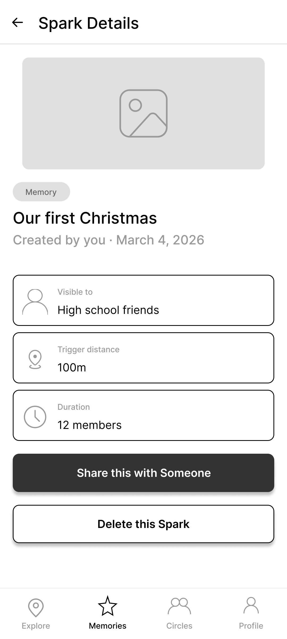The width and height of the screenshot is (287, 639).
Task: Tap the Profile person icon
Action: (x=251, y=605)
